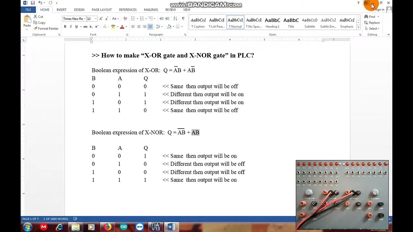Click Clear All Formatting eraser icon
The height and width of the screenshot is (232, 413).
125,19
